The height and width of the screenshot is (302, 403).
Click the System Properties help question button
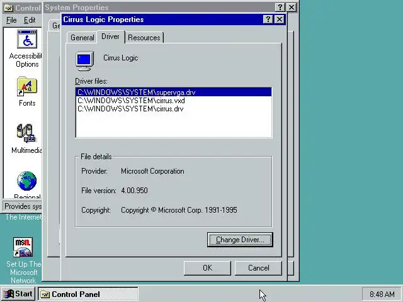(x=280, y=8)
